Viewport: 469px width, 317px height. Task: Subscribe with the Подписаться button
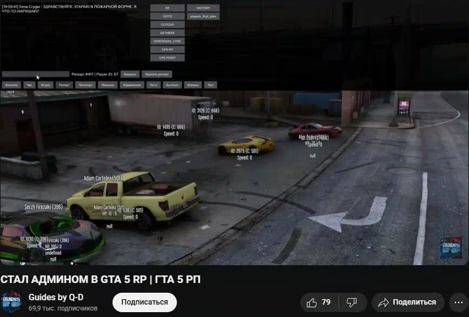coord(145,302)
